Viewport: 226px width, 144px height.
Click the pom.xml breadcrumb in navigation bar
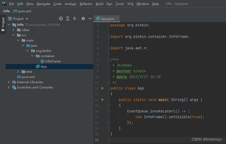(x=22, y=11)
